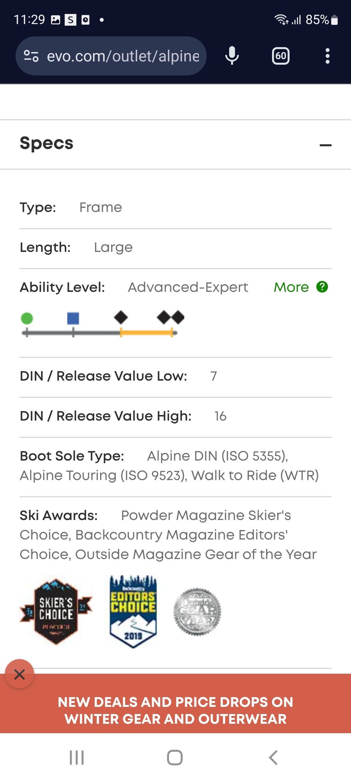Click the green circle beginner level marker
The width and height of the screenshot is (351, 780).
pyautogui.click(x=27, y=318)
